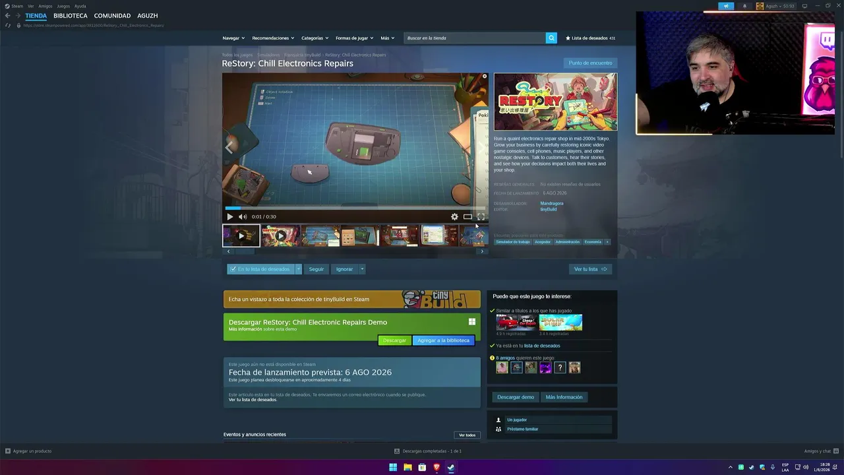Click the 'Simulador de trabajo' tag

tap(513, 242)
